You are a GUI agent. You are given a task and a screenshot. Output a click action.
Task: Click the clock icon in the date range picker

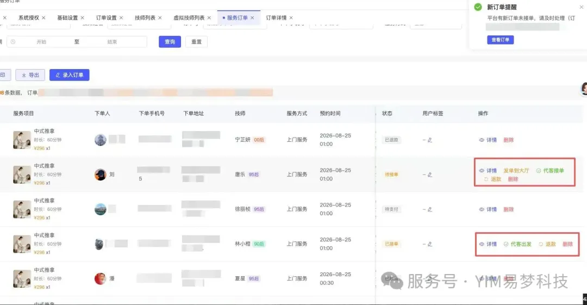pos(13,42)
